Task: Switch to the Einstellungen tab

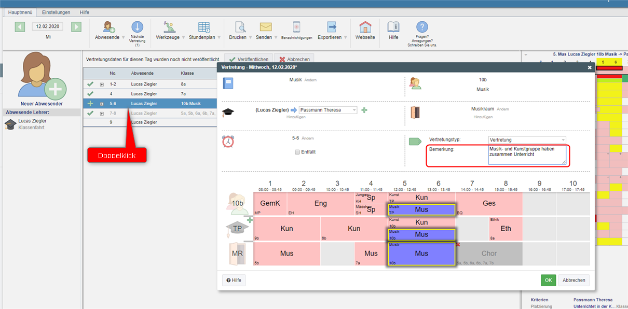Action: tap(57, 12)
